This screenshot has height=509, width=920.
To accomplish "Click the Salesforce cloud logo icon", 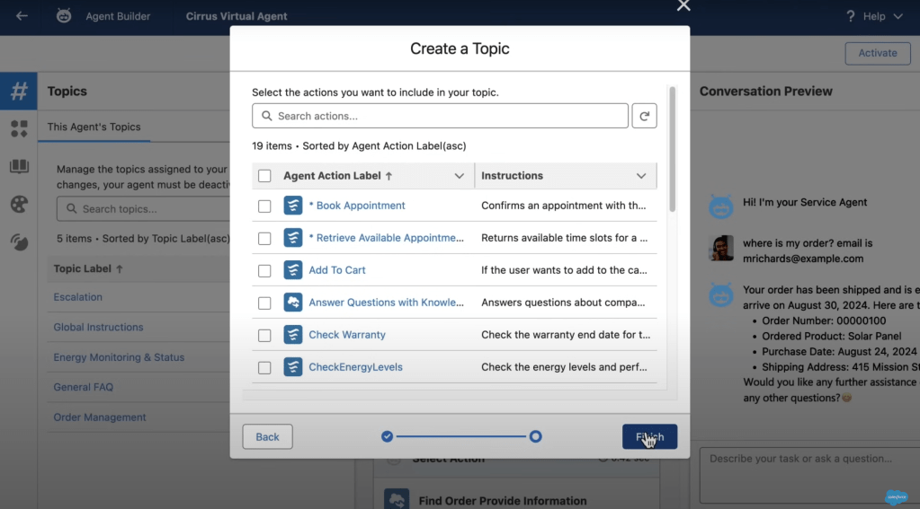I will coord(896,496).
